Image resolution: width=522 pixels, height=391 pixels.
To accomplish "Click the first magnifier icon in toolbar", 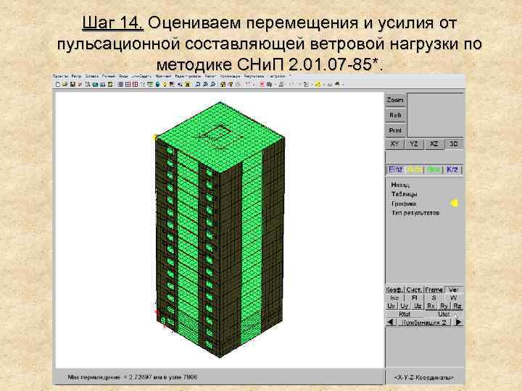I will tap(197, 85).
